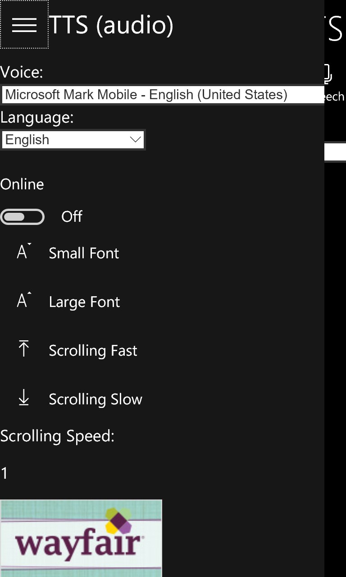Click the white text field peeking at right edge
This screenshot has height=577, width=346.
tap(335, 152)
